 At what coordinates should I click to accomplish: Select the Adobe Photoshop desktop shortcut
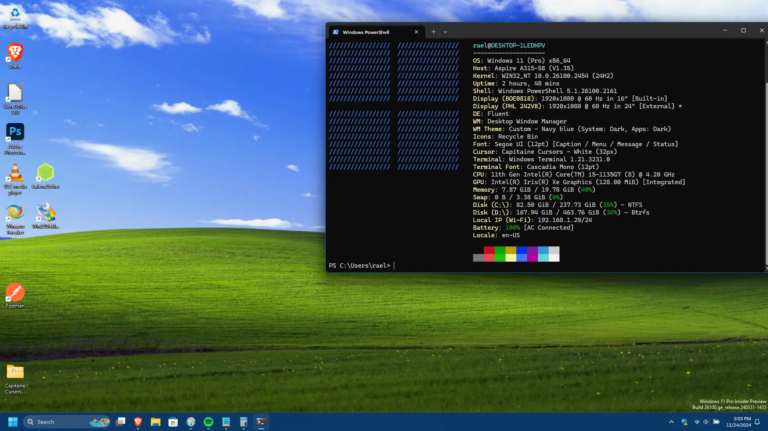click(15, 139)
